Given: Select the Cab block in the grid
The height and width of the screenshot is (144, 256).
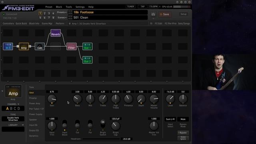Looking at the screenshot, I should click(40, 46).
